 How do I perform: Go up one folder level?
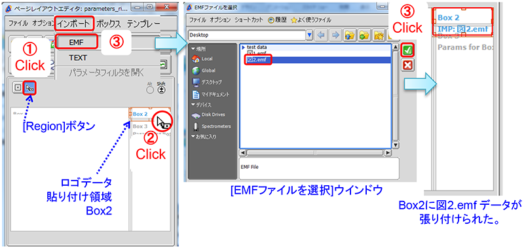coord(350,35)
